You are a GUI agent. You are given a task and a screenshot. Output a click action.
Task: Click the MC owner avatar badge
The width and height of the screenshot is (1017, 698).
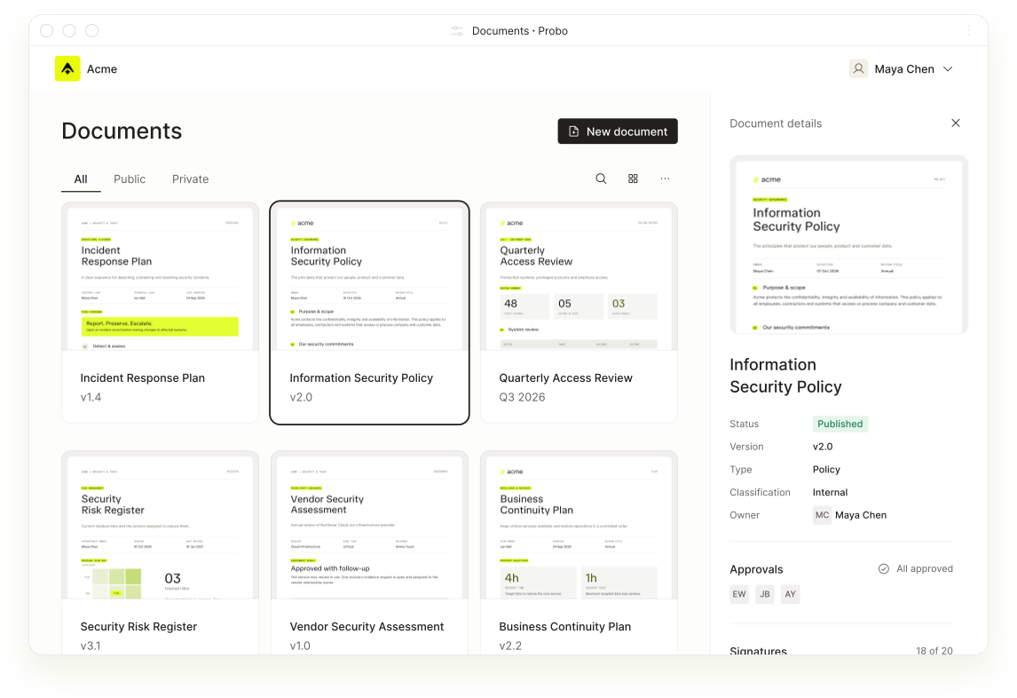pos(823,515)
